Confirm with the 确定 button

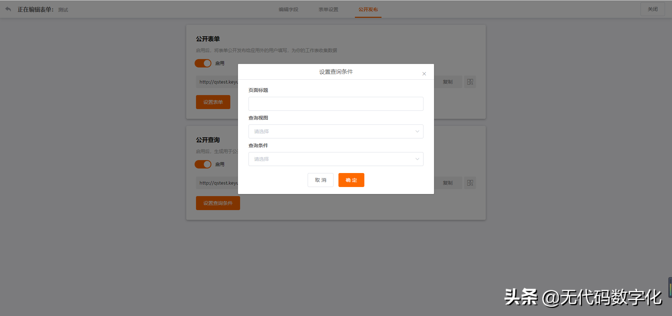351,180
